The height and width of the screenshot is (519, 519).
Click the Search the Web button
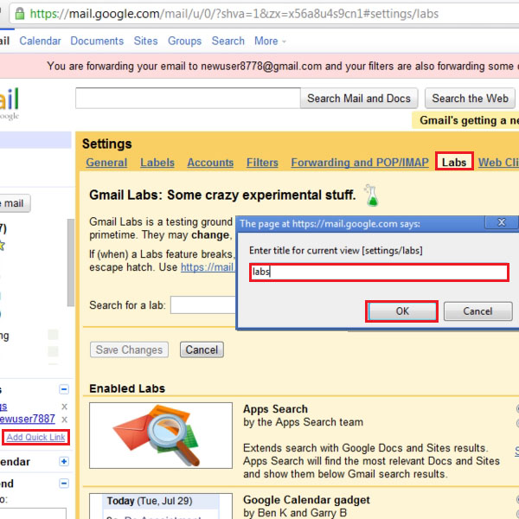470,99
